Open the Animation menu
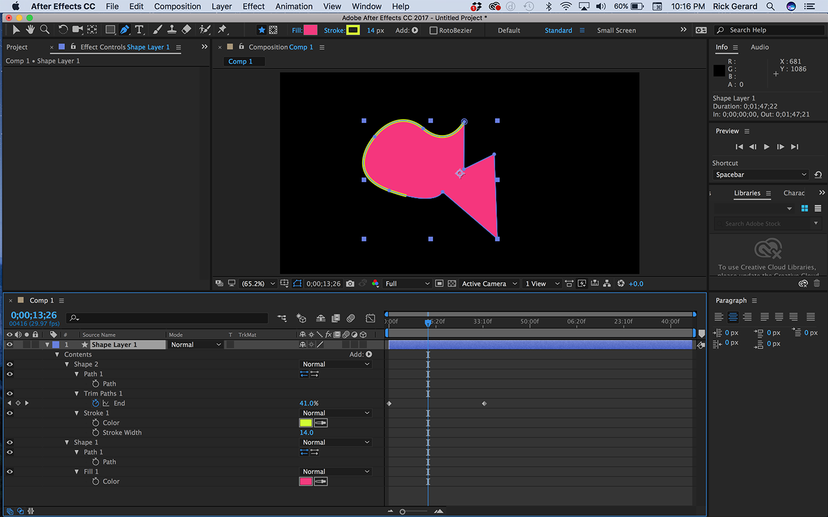 pos(293,6)
